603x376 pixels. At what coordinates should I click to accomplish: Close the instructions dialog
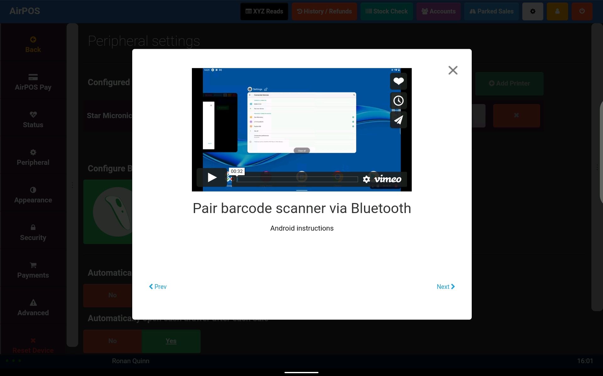[x=453, y=70]
